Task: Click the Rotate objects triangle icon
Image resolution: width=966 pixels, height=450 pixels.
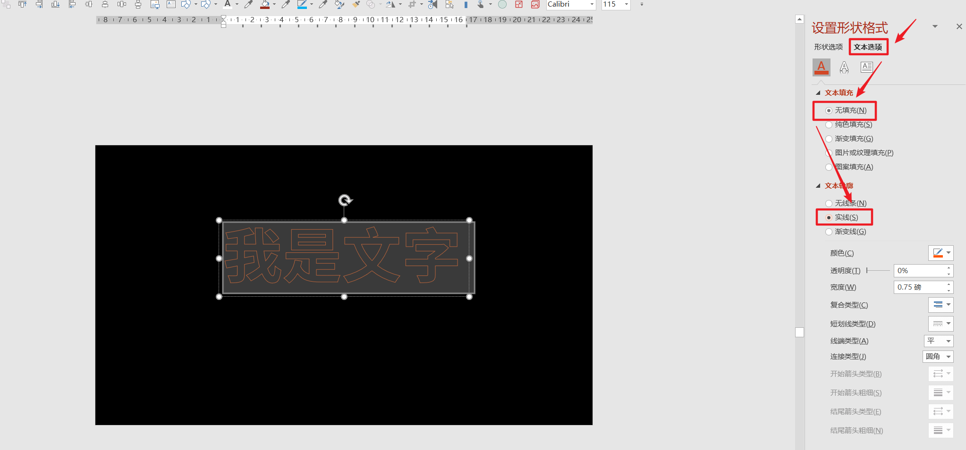Action: [390, 4]
